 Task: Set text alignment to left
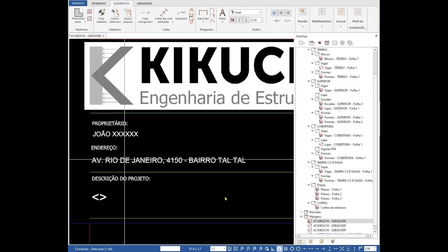click(x=274, y=13)
